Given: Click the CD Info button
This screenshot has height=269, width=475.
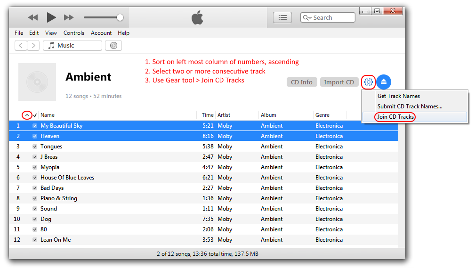Looking at the screenshot, I should pos(302,82).
